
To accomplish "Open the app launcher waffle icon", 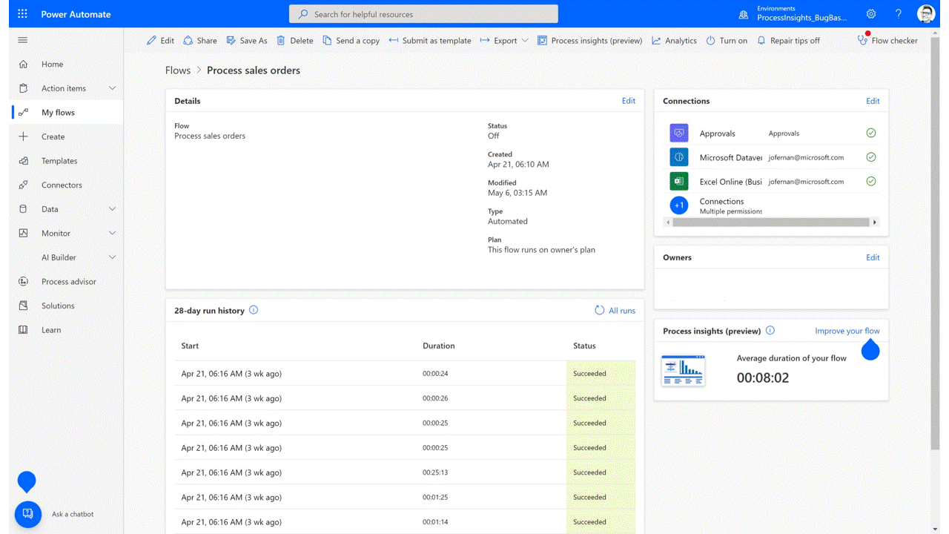I will point(22,14).
